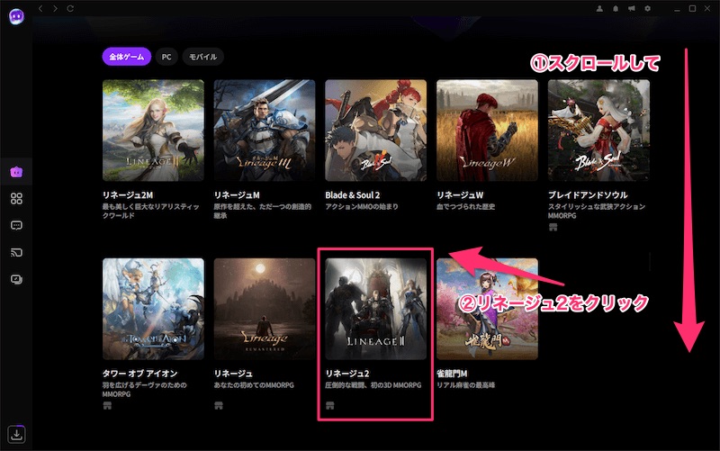This screenshot has height=451, width=720.
Task: Open the リネージュW game cover
Action: point(487,131)
